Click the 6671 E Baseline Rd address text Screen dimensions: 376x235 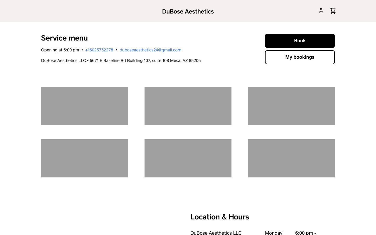[x=145, y=61]
